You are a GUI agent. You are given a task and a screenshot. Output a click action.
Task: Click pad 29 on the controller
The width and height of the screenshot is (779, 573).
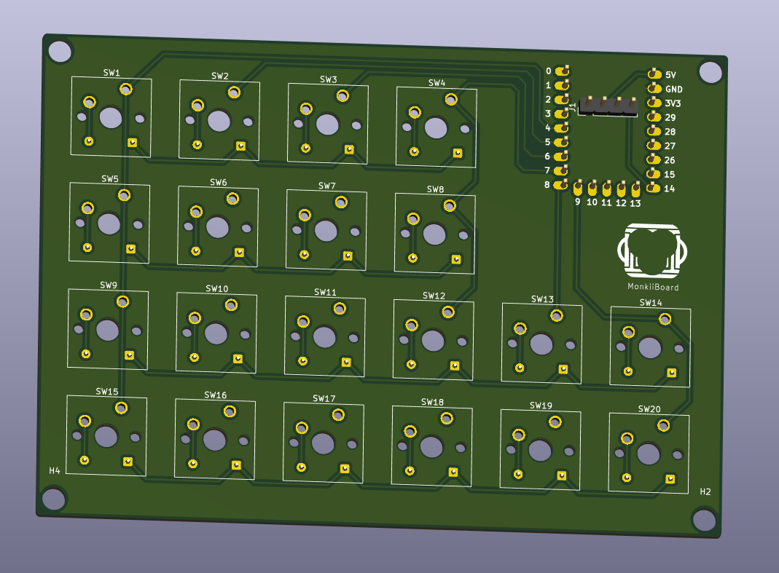[653, 117]
